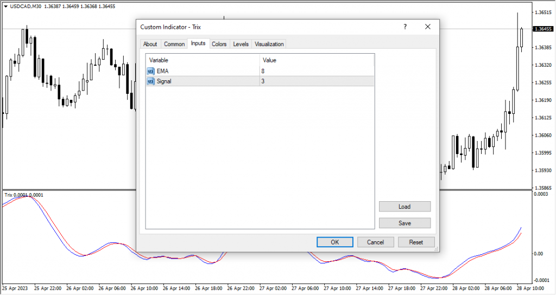
Task: Open the Levels tab
Action: pos(241,44)
